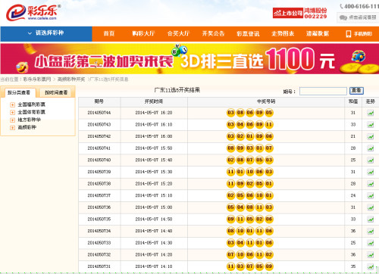Open trend chart icon for row 2014050731
379x274 pixels.
pos(370,266)
